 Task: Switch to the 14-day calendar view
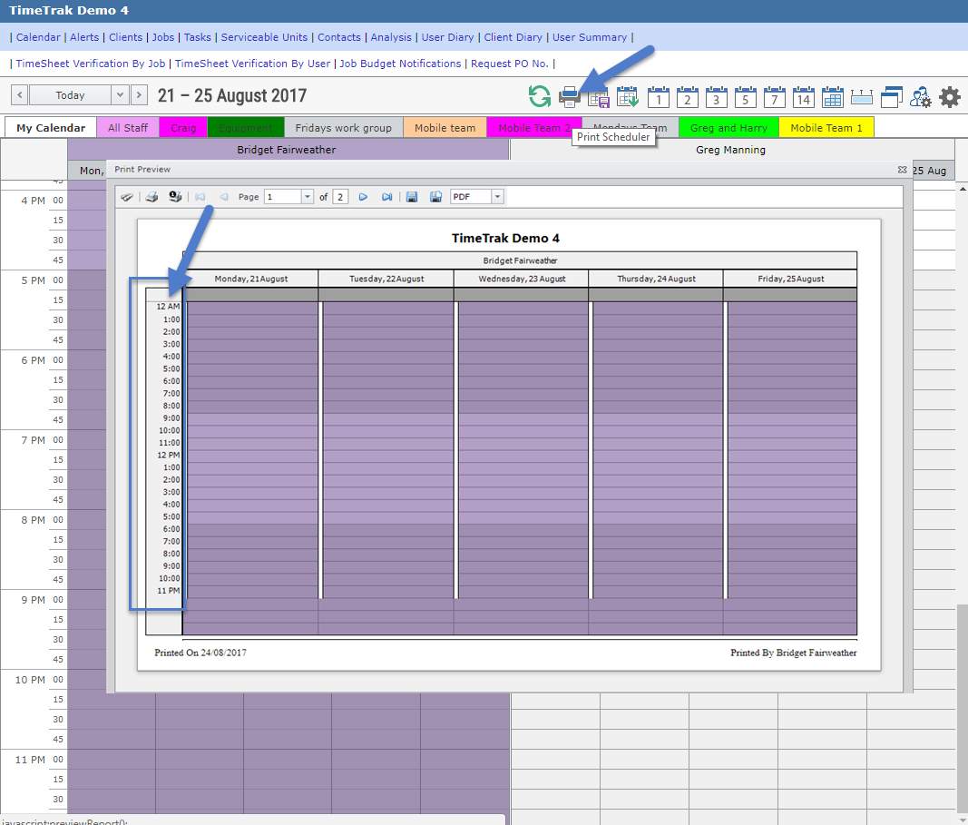pos(804,96)
